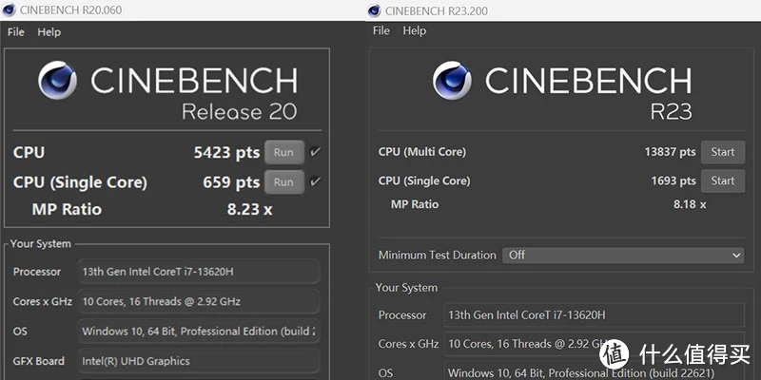
Task: Click the R23 Processor field showing i7-13620H
Action: point(594,315)
